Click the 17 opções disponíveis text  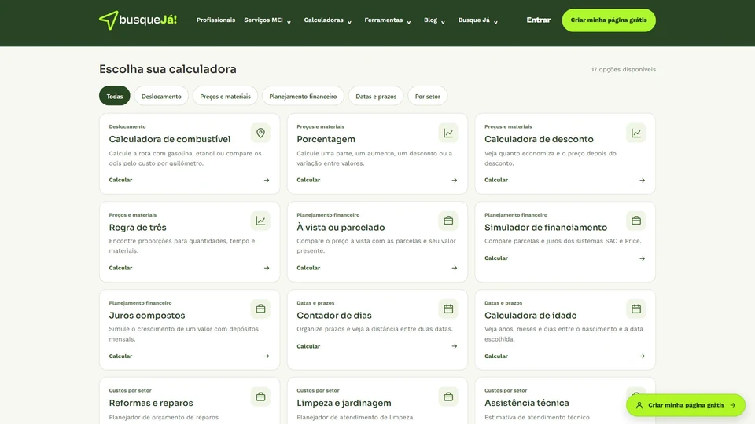(x=624, y=69)
